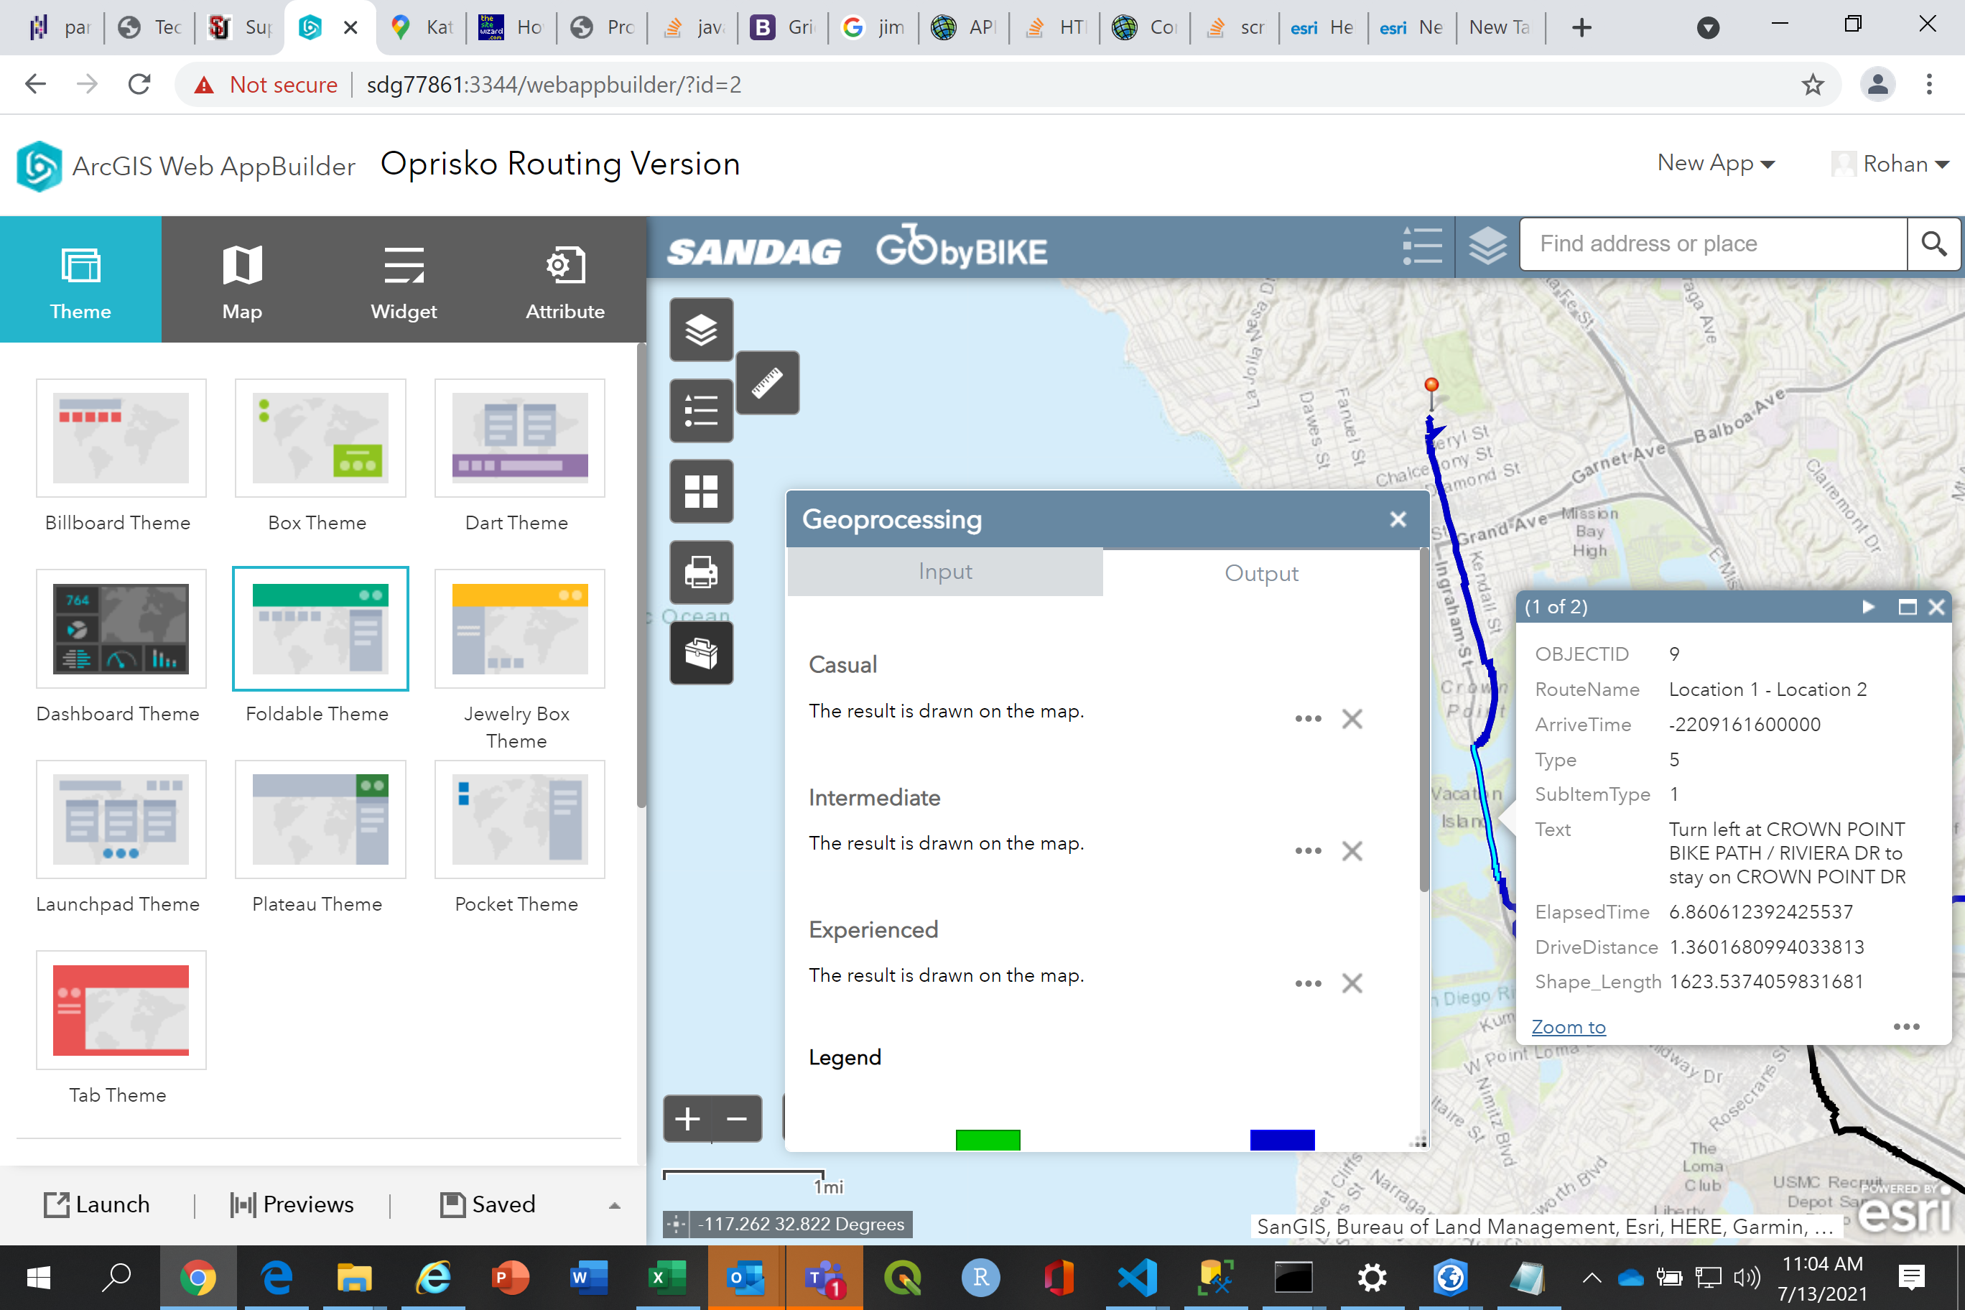The width and height of the screenshot is (1965, 1310).
Task: Select the Dashboard Theme thumbnail
Action: 121,629
